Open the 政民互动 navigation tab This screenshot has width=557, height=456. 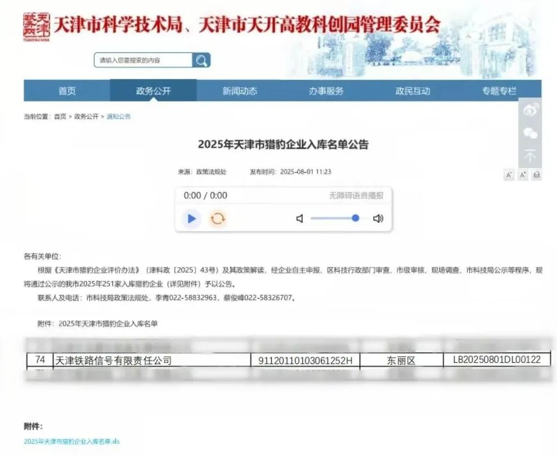(x=413, y=91)
